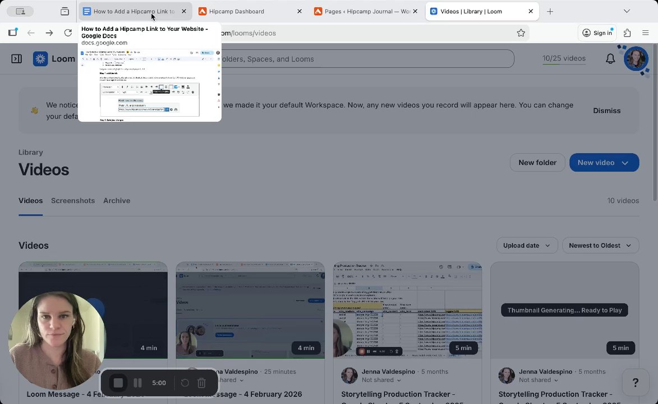The width and height of the screenshot is (658, 404).
Task: Click the tab overview stacked-windows icon
Action: (65, 11)
